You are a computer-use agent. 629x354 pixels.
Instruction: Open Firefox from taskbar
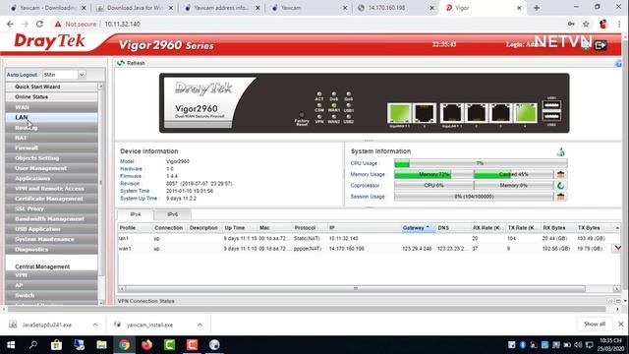(146, 345)
